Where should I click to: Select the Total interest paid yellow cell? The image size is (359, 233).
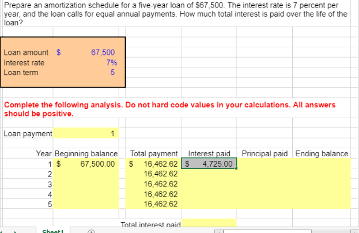pyautogui.click(x=209, y=223)
